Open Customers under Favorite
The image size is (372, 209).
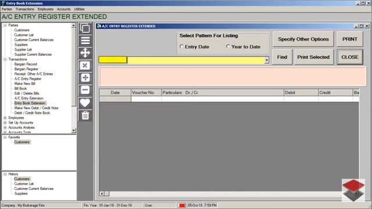point(22,142)
